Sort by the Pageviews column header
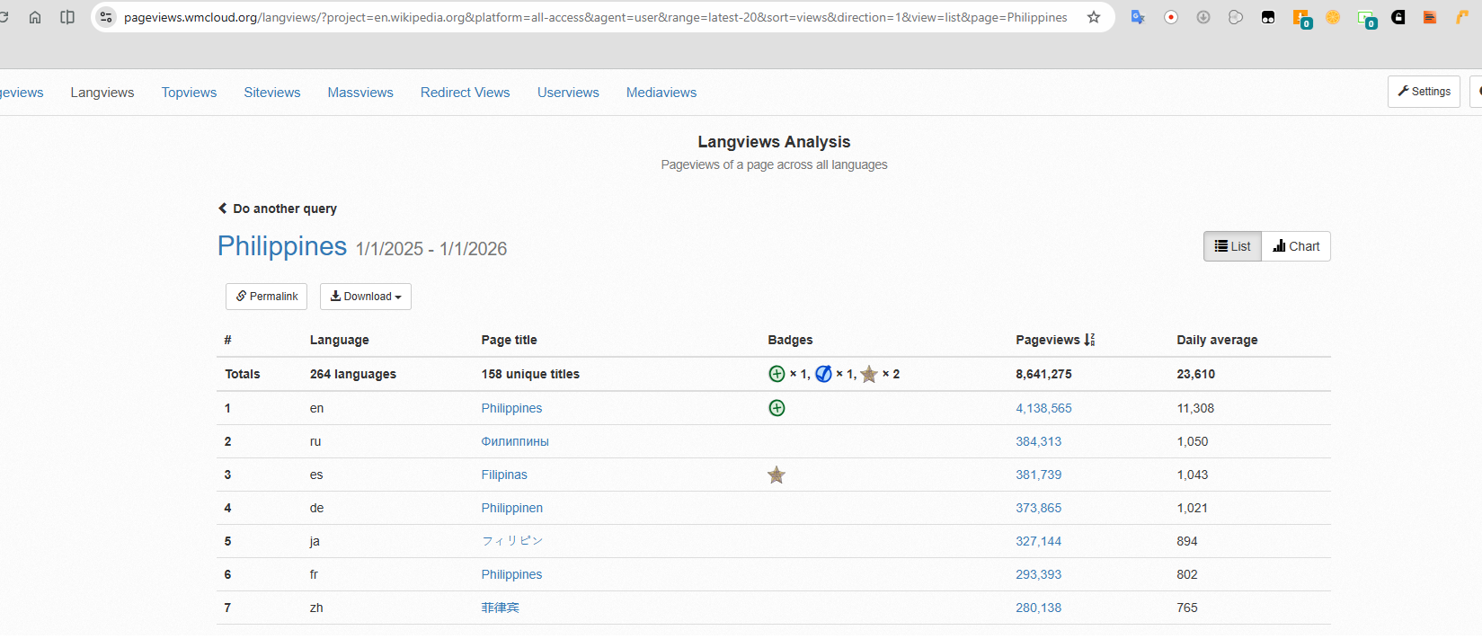The image size is (1482, 639). (1055, 340)
